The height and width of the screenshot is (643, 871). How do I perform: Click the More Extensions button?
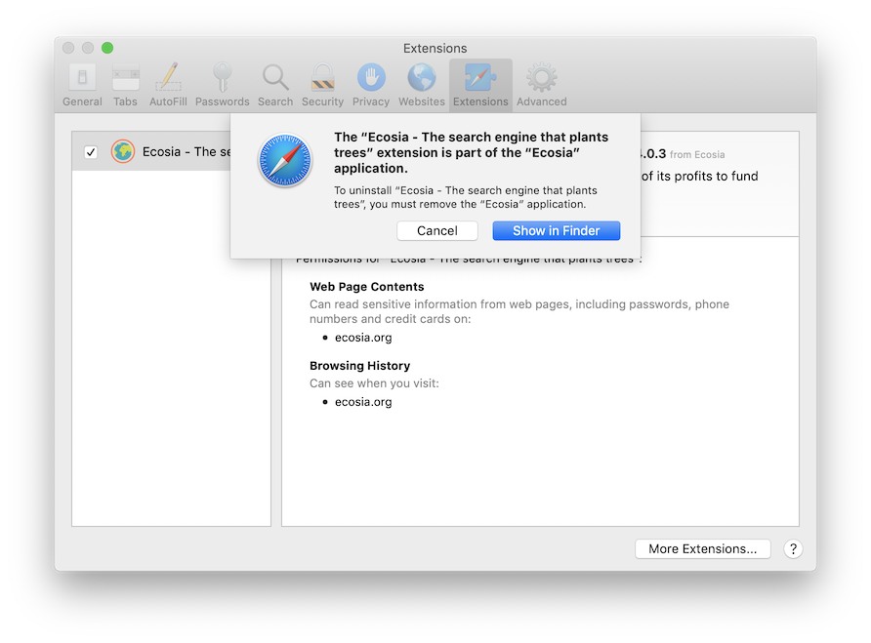(x=702, y=548)
